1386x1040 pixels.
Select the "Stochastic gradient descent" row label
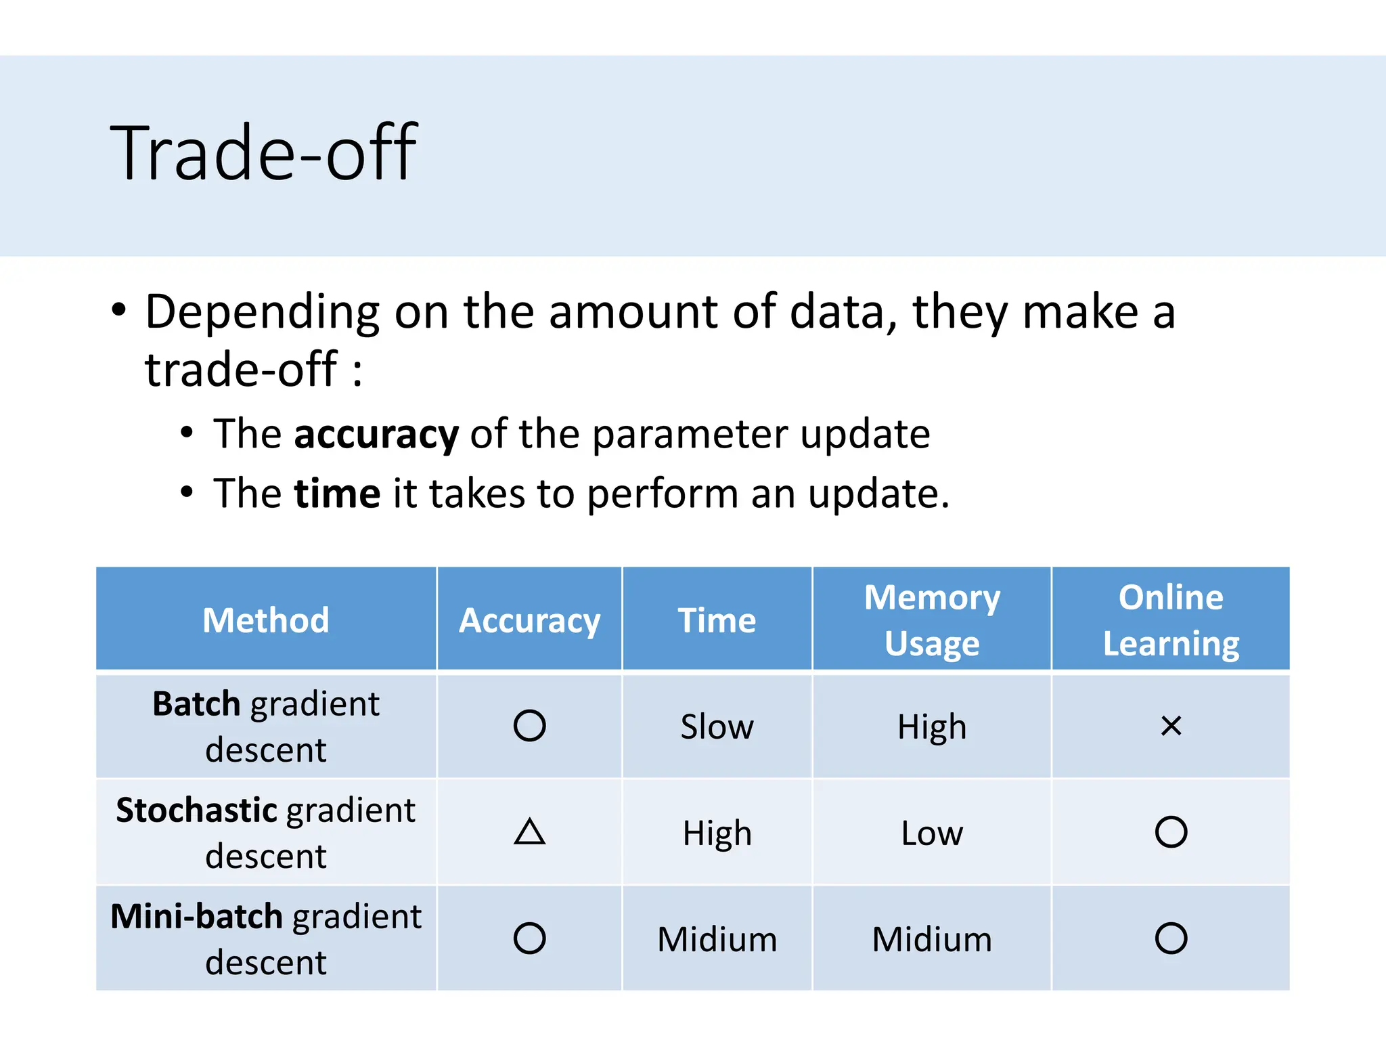[x=266, y=832]
